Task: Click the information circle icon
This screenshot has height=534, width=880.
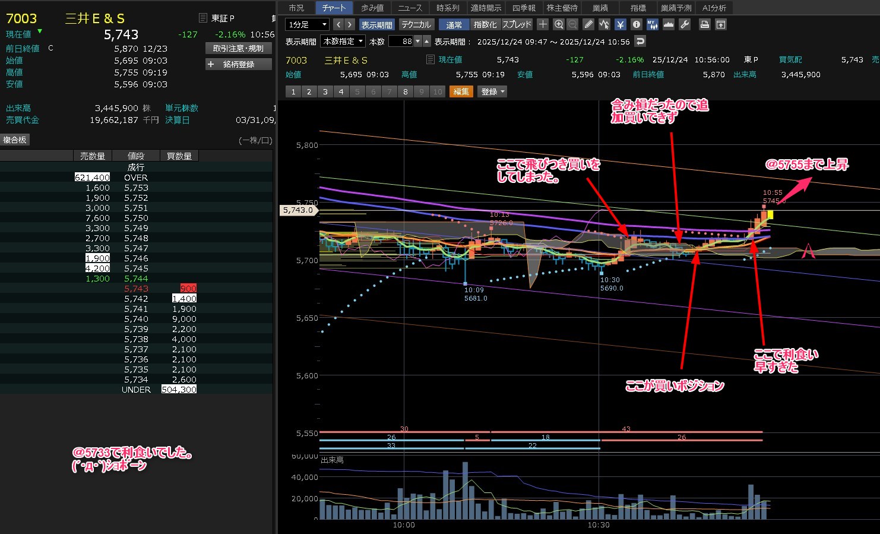Action: tap(637, 24)
